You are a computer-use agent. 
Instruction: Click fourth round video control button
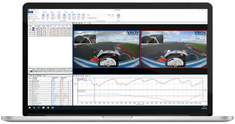(x=81, y=23)
